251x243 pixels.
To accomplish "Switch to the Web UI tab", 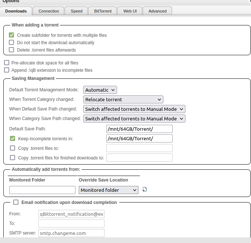I will (x=130, y=11).
